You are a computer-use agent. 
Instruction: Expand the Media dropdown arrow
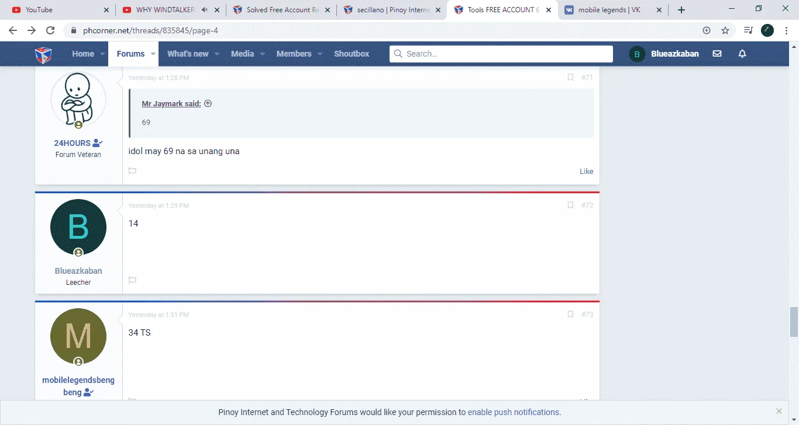[262, 54]
